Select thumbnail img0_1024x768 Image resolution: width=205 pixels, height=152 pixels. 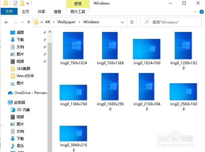(x=147, y=49)
